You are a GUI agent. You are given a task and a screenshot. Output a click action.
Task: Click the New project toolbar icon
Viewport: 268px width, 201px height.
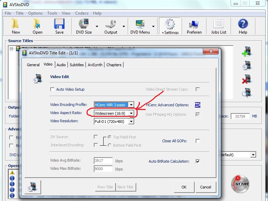[x=16, y=26]
